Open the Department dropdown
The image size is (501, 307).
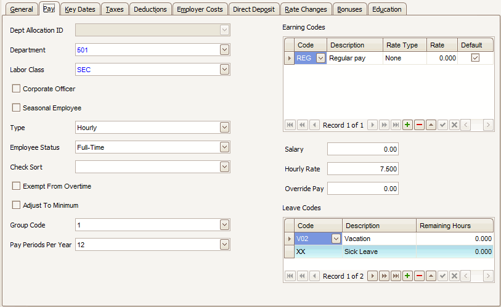tap(224, 50)
